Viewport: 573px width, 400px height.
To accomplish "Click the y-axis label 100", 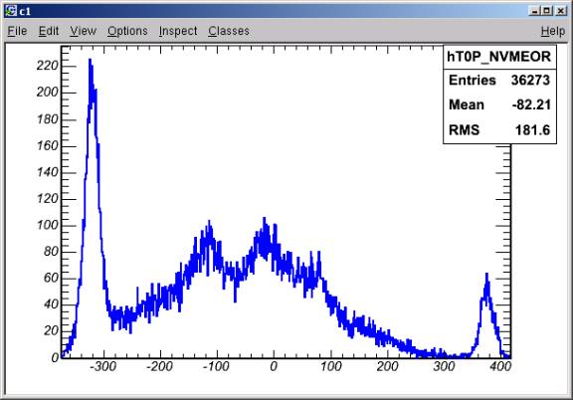I will tap(48, 225).
